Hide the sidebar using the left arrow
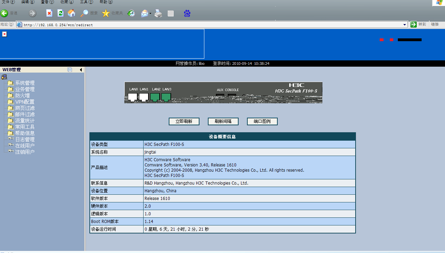 click(x=81, y=70)
